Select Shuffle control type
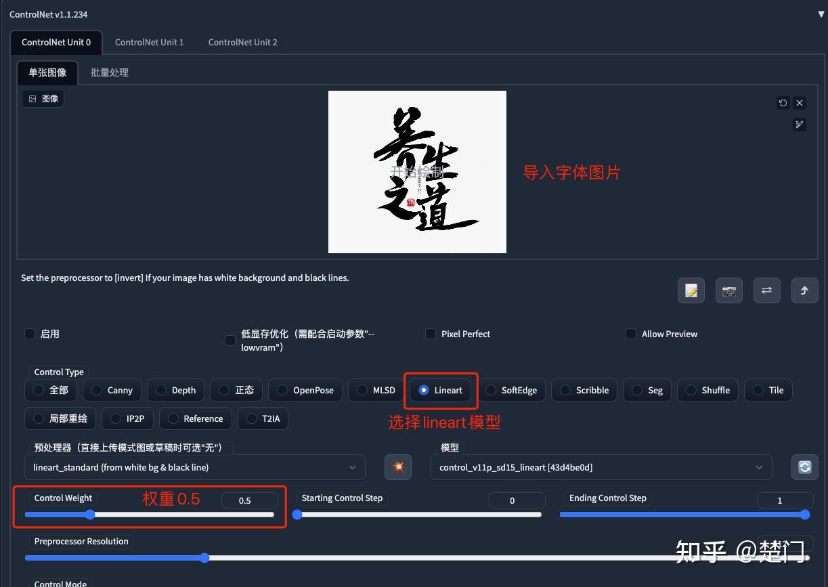The image size is (828, 587). point(707,390)
